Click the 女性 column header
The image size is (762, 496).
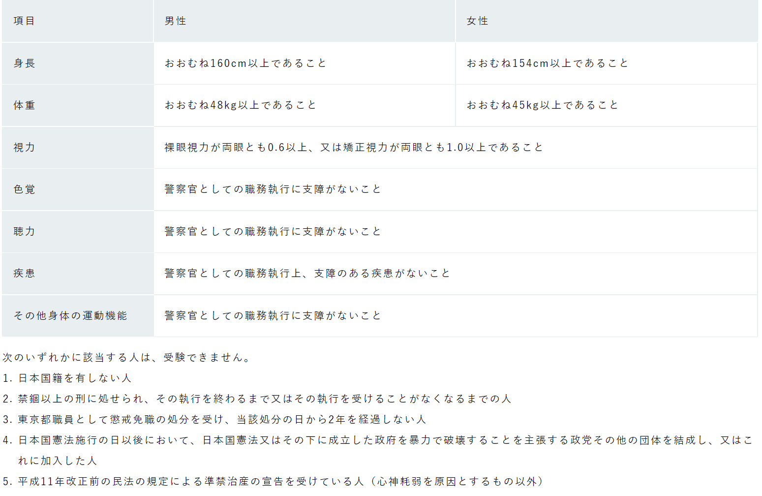[477, 21]
